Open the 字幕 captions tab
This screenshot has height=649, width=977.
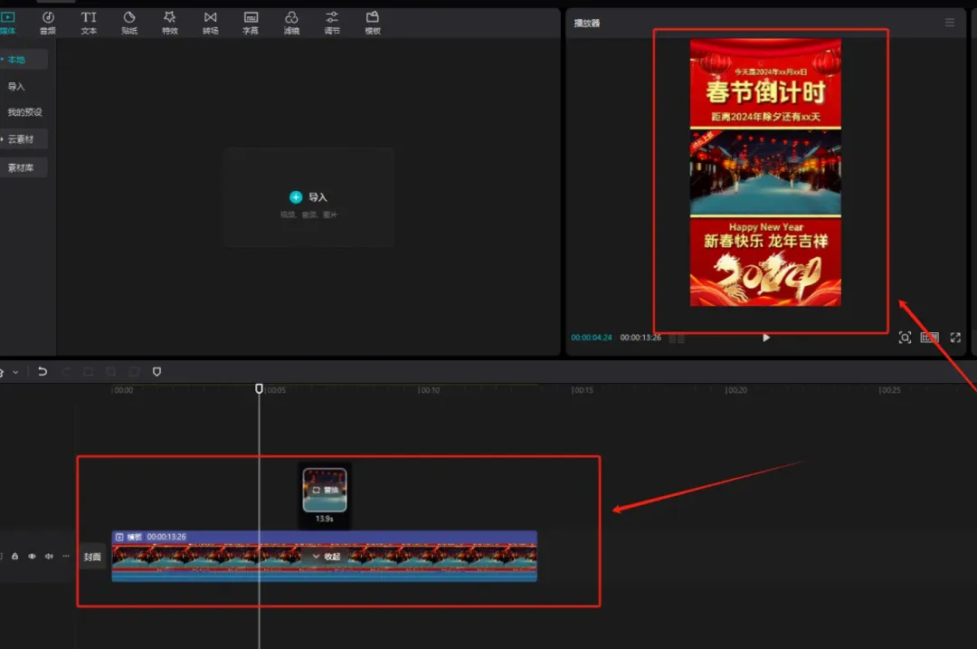click(251, 23)
